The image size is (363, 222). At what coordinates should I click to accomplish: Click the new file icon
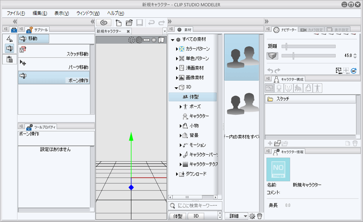click(x=118, y=22)
